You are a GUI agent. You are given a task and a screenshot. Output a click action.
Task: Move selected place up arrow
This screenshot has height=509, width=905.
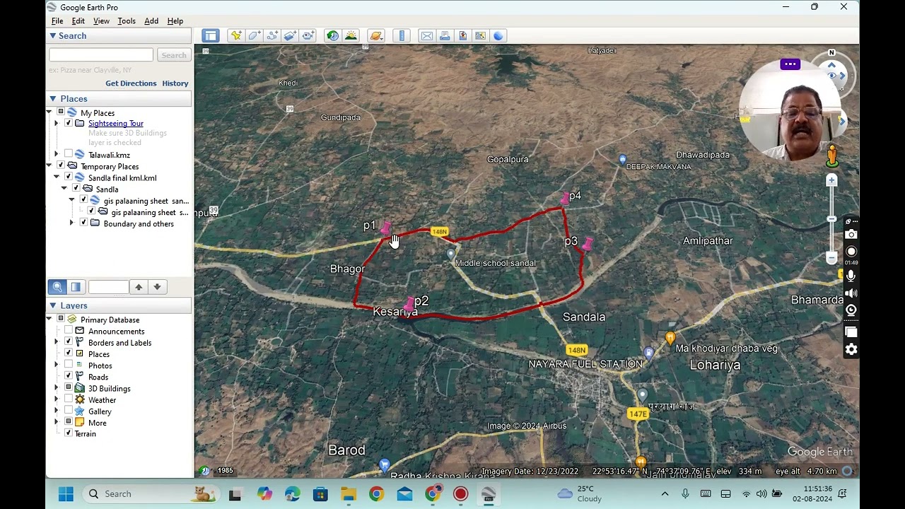tap(139, 287)
